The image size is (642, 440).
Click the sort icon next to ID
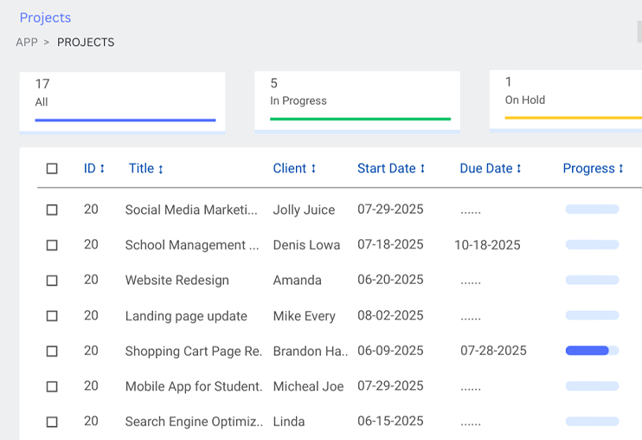pyautogui.click(x=102, y=169)
